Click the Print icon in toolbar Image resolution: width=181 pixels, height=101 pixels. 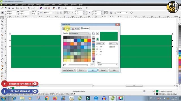[13, 8]
